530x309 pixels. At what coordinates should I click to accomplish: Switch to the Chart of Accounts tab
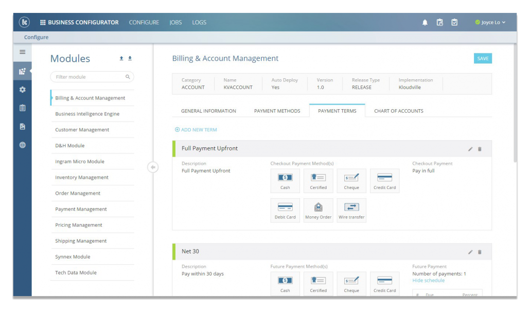click(x=398, y=111)
